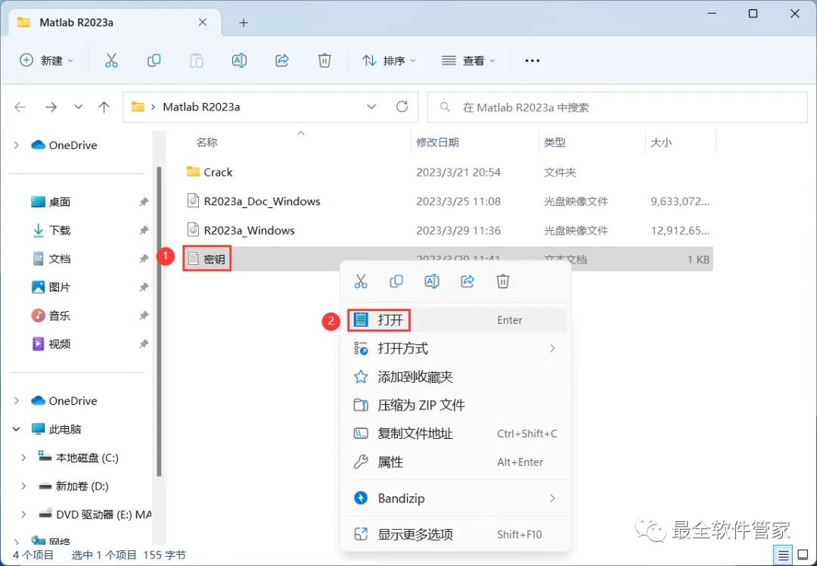Select the R2023a_Windows image file

point(249,230)
